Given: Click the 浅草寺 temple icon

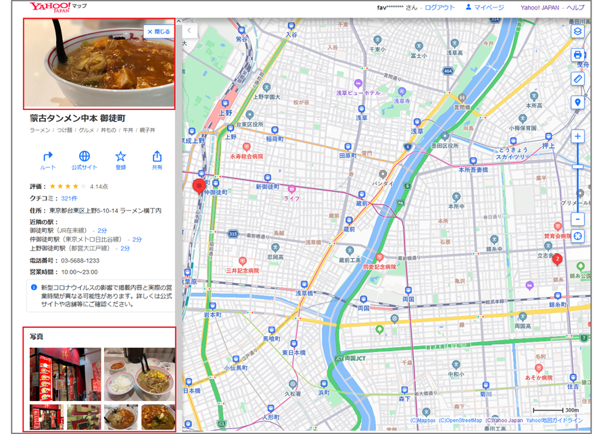Looking at the screenshot, I should pos(402,92).
